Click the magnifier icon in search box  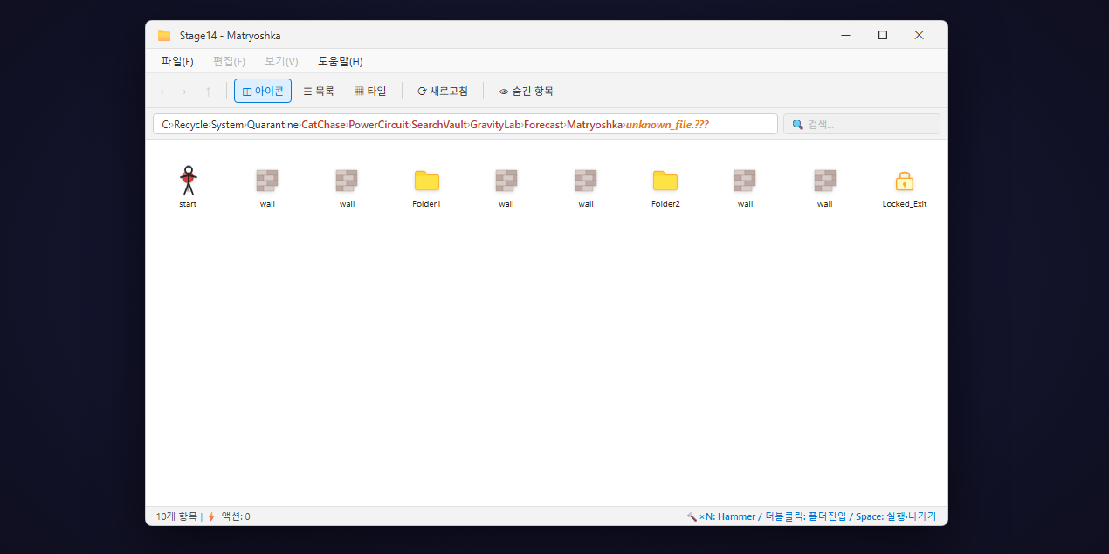pos(797,125)
